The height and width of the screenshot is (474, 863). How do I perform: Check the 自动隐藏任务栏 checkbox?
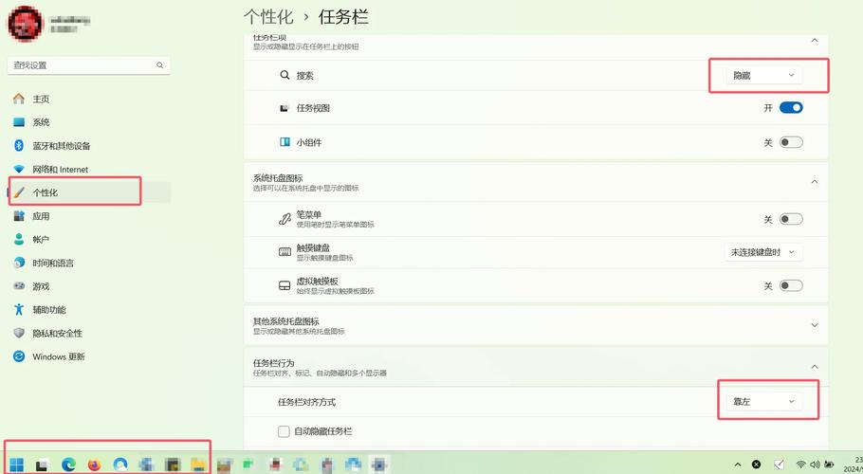(284, 431)
